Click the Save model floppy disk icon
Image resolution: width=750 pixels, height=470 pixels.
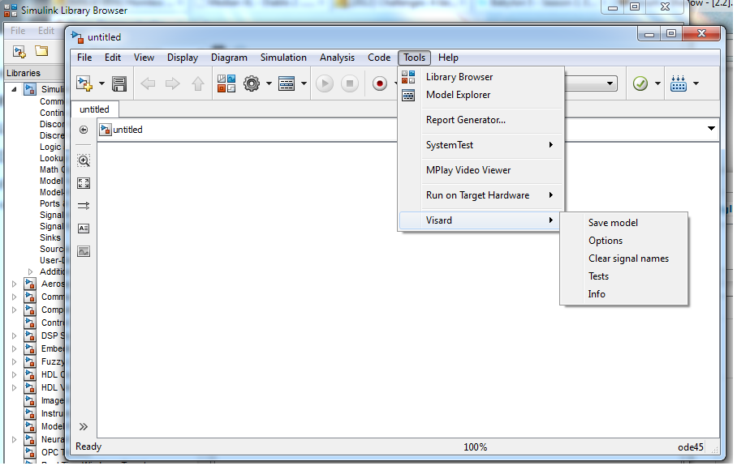click(119, 83)
